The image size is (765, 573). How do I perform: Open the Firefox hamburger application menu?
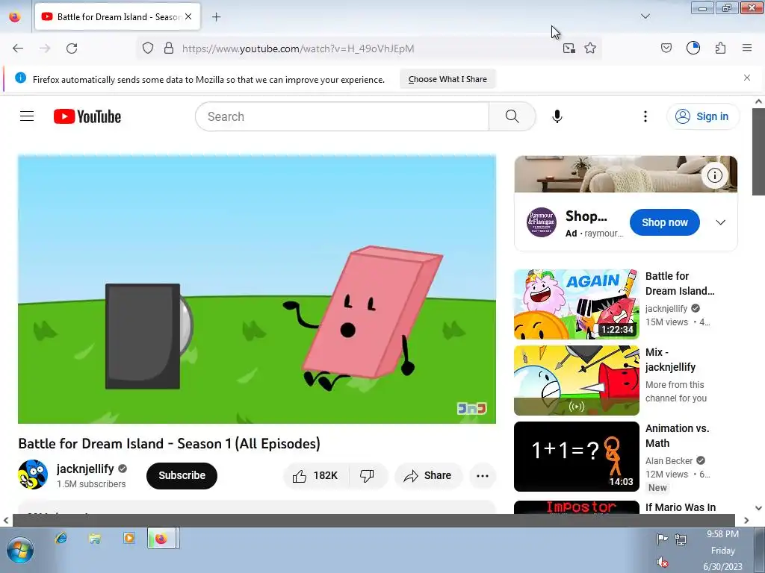pos(747,48)
